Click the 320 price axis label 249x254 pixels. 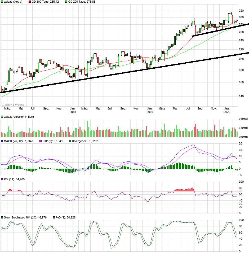tap(241, 11)
